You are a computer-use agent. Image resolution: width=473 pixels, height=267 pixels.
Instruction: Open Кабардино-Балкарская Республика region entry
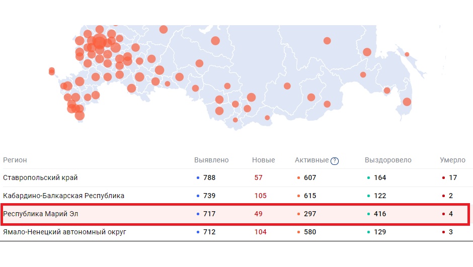pyautogui.click(x=63, y=196)
